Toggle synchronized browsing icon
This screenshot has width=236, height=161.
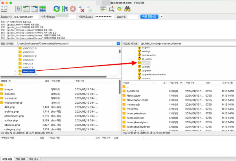tap(119, 9)
